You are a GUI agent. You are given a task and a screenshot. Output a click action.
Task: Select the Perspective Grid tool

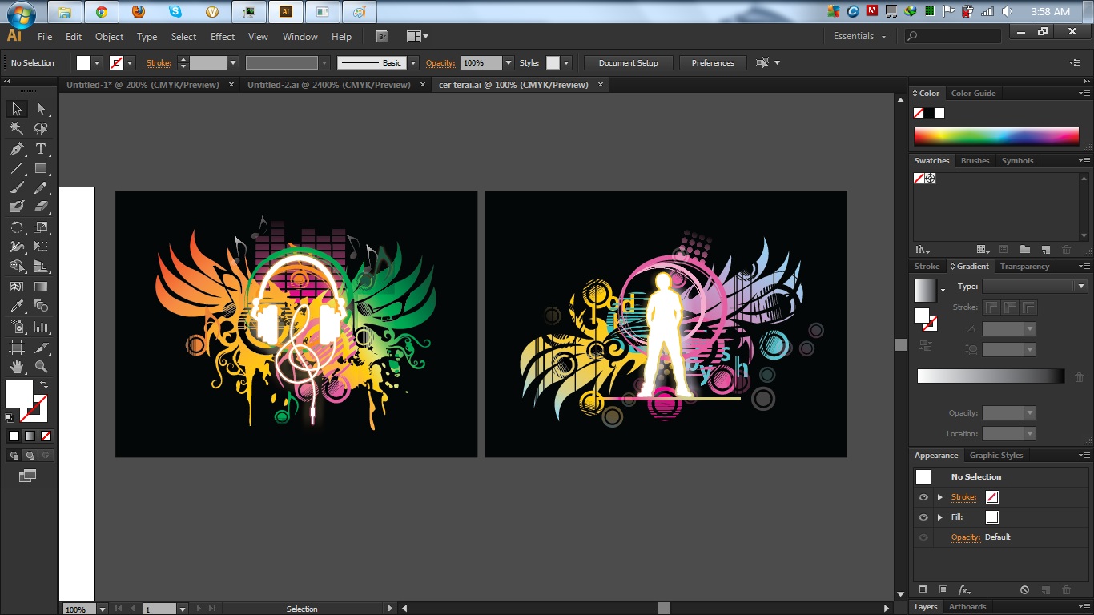click(41, 267)
